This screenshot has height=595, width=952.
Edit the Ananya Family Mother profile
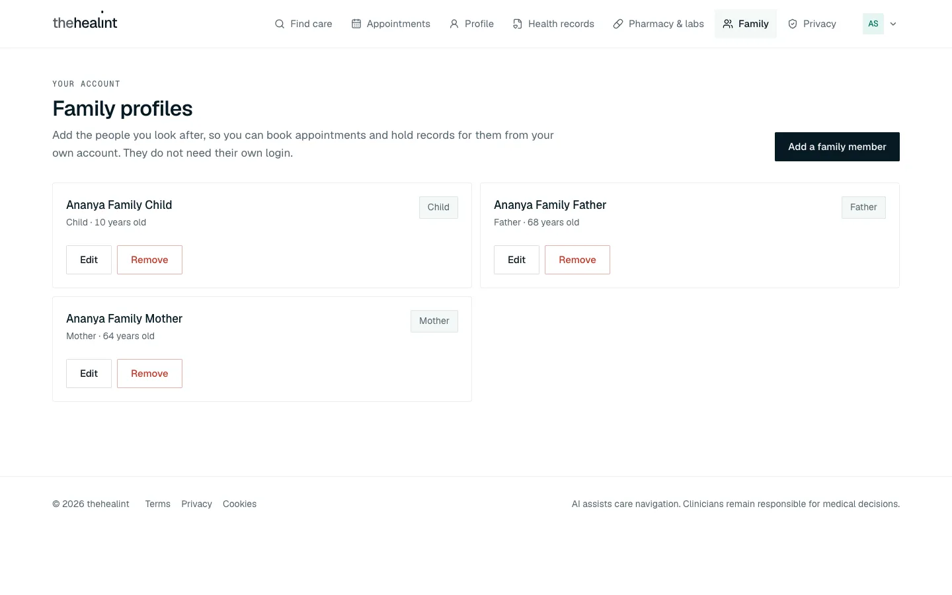point(89,374)
